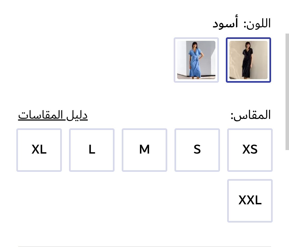Tap the large size box
This screenshot has width=289, height=247.
pyautogui.click(x=92, y=150)
